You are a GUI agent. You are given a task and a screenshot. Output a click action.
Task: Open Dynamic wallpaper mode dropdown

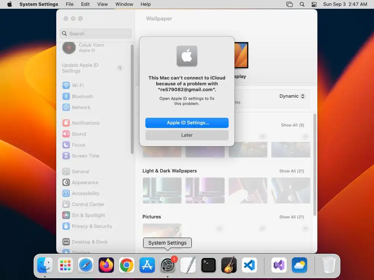292,96
